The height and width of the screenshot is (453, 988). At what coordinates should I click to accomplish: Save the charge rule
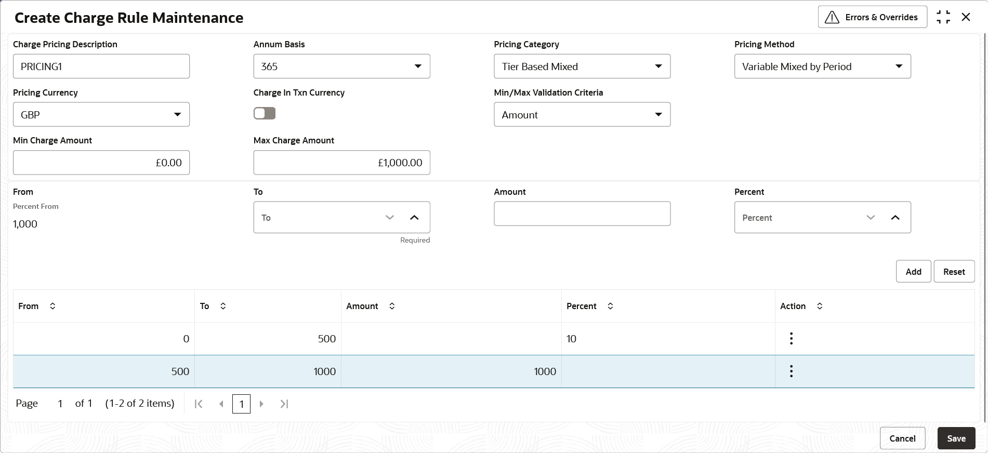click(956, 438)
